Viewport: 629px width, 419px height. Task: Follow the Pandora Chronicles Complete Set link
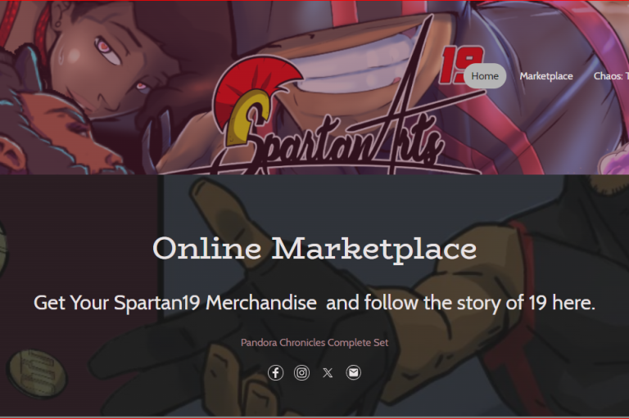click(x=314, y=343)
